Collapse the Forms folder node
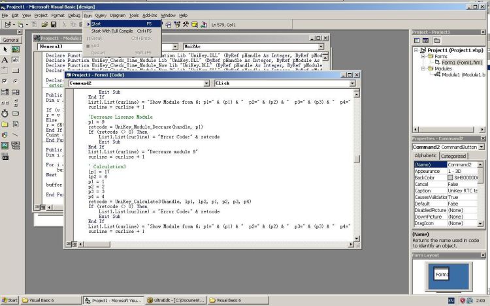Image resolution: width=490 pixels, height=306 pixels. (423, 57)
